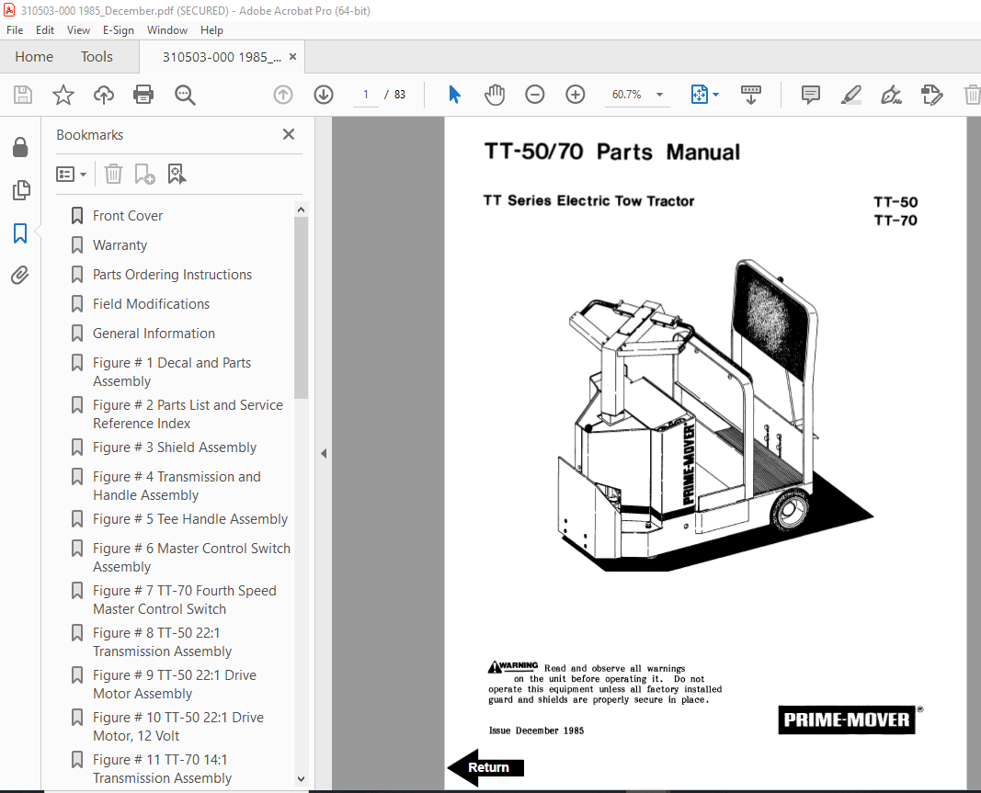Viewport: 981px width, 793px height.
Task: Toggle the Attachments panel in sidebar
Action: (20, 275)
